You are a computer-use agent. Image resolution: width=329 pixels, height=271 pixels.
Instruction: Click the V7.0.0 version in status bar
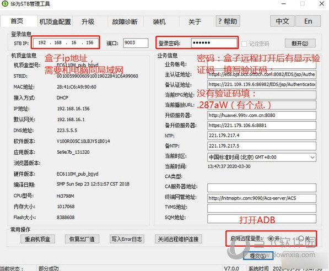231,268
